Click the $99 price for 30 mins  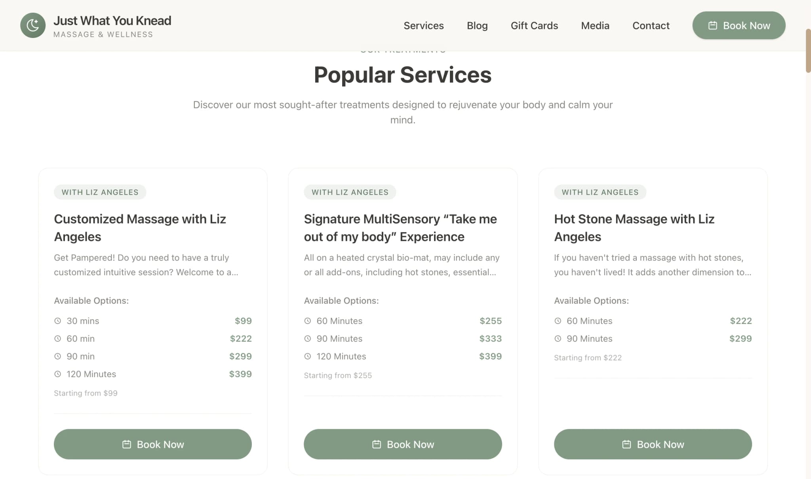point(243,321)
